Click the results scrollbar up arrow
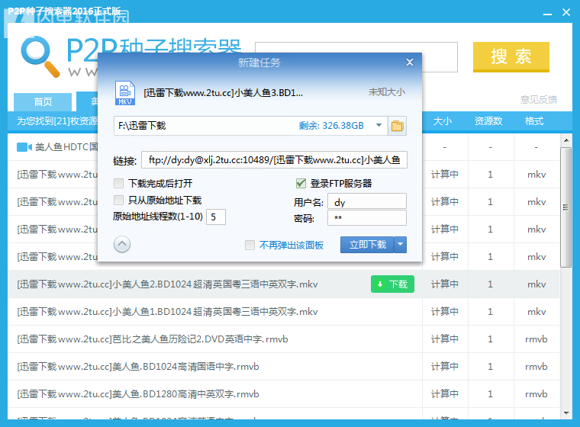 pos(566,140)
